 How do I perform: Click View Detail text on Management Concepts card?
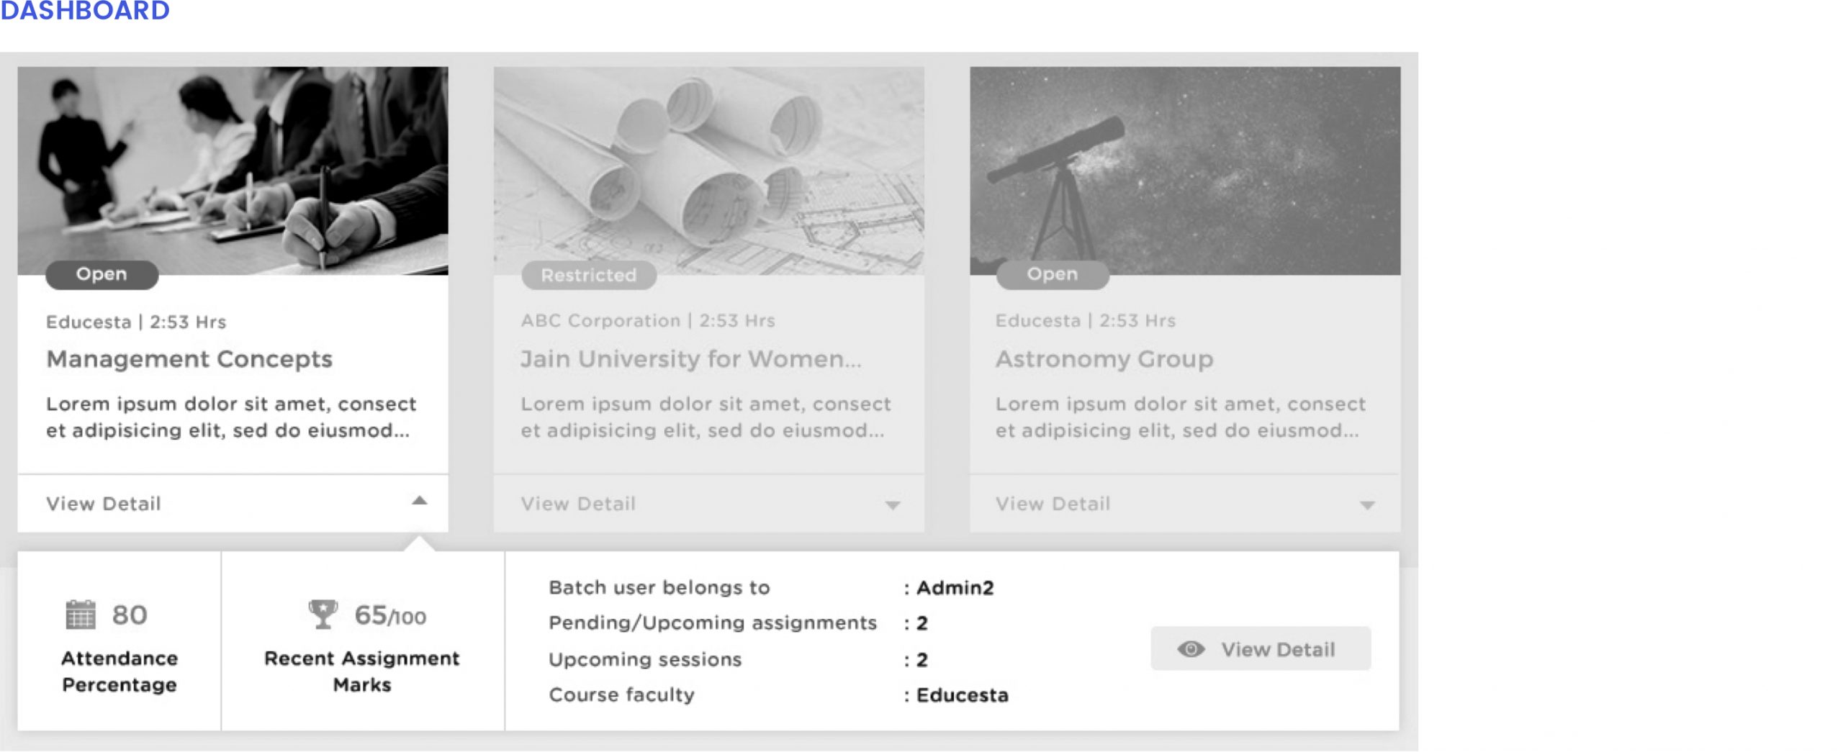[104, 504]
